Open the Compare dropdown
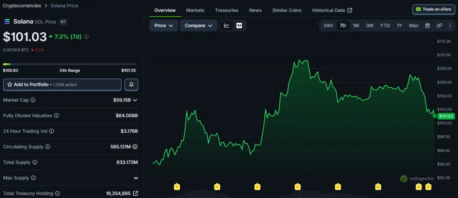Screen dimensions: 458x198 click(x=198, y=25)
